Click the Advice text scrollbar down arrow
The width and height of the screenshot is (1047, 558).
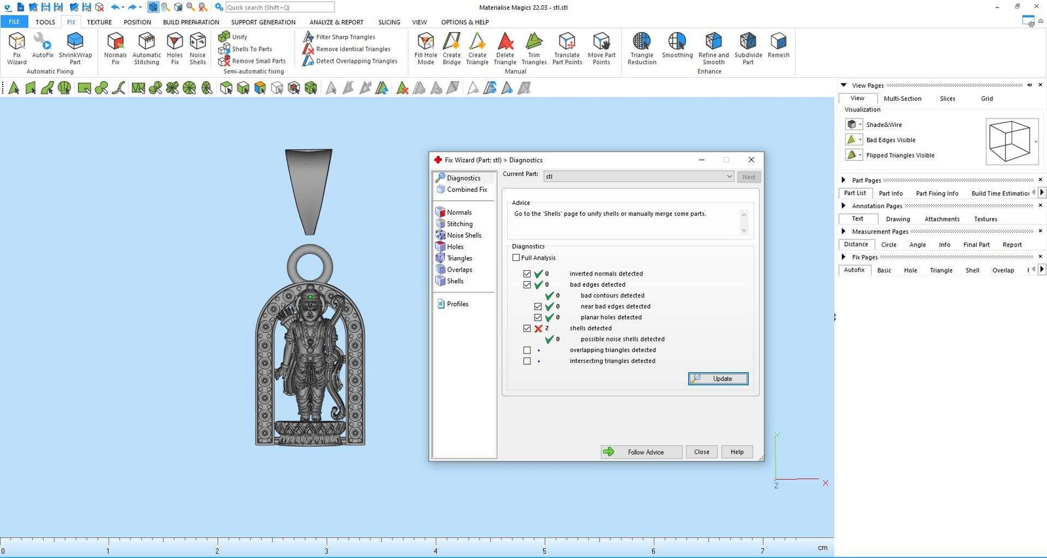(744, 230)
